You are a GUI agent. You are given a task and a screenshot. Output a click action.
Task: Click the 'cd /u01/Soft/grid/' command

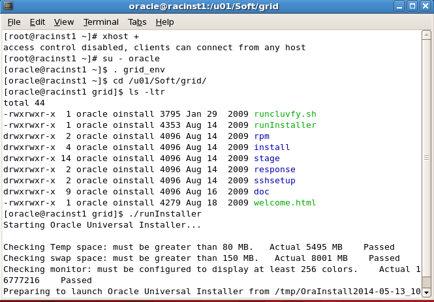(160, 81)
